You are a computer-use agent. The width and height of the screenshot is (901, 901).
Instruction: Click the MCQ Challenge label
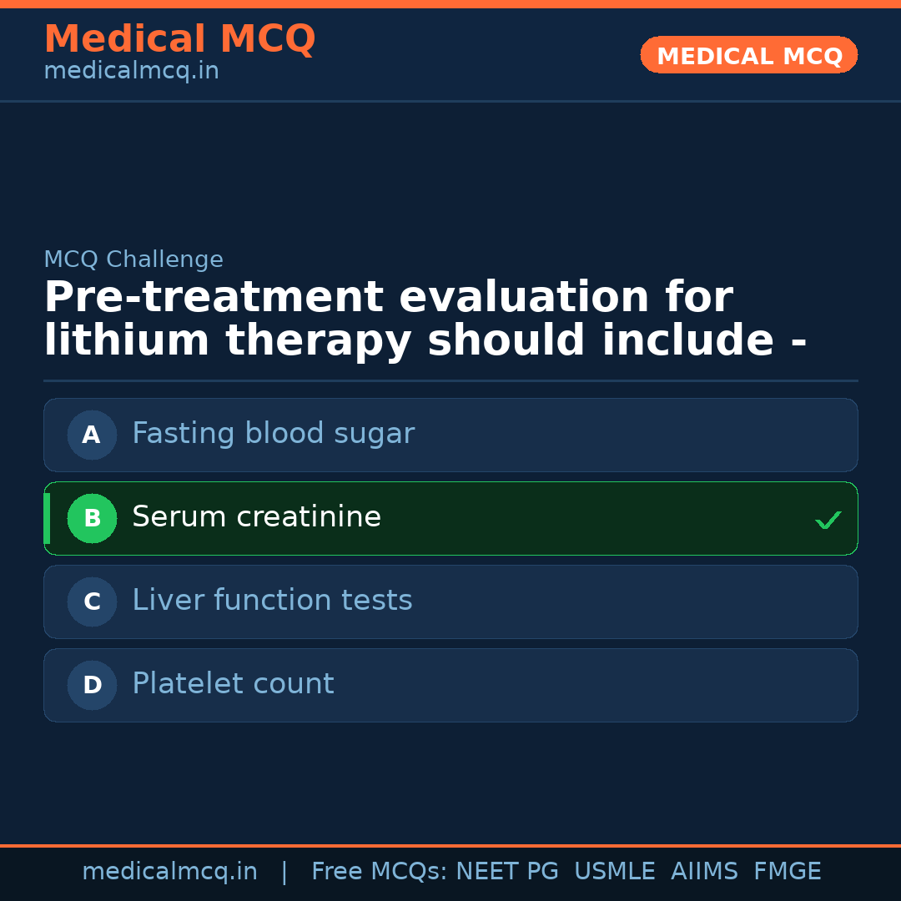[133, 259]
